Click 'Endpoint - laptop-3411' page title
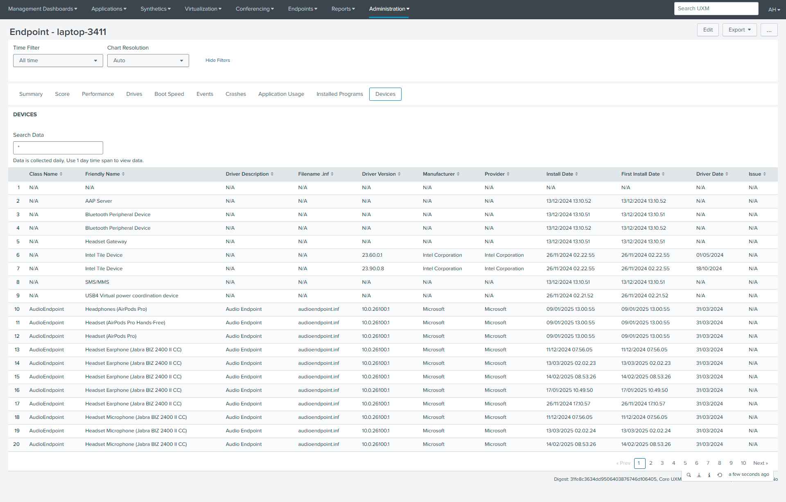The height and width of the screenshot is (502, 786). pyautogui.click(x=58, y=32)
